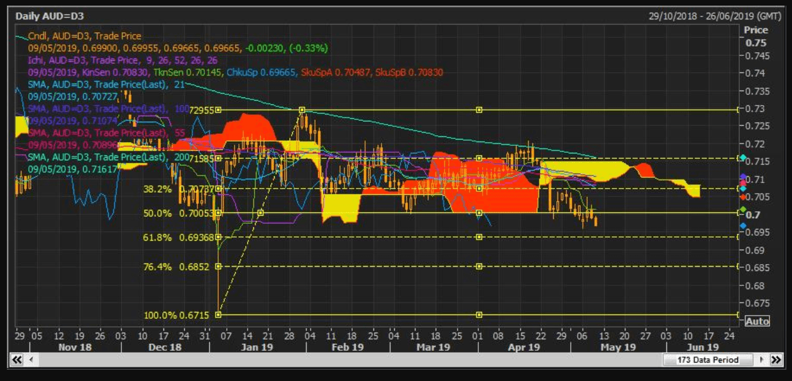Click the cyan price marker near 0.715

[x=743, y=157]
